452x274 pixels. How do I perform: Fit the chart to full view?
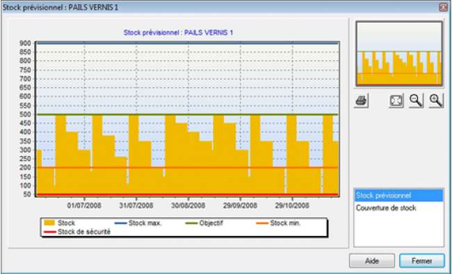click(x=396, y=101)
